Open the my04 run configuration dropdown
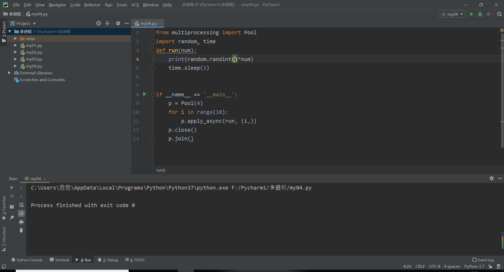Viewport: 504px width, 272px height. pos(452,14)
